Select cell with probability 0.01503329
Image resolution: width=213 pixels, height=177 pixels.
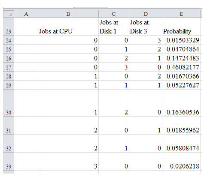pos(181,40)
